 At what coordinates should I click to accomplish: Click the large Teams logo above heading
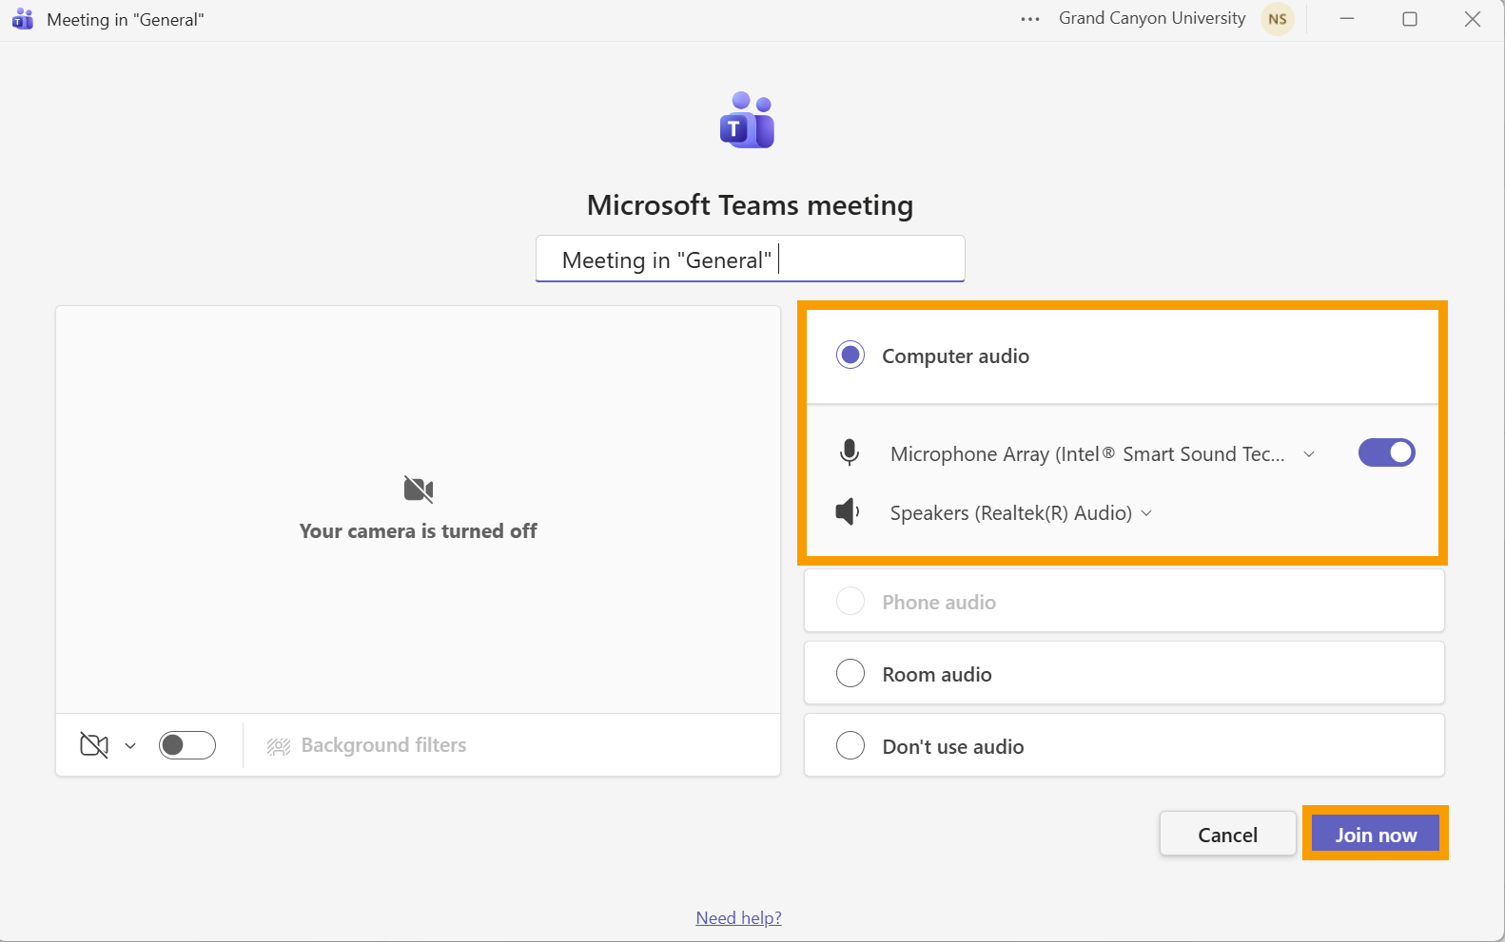click(748, 121)
